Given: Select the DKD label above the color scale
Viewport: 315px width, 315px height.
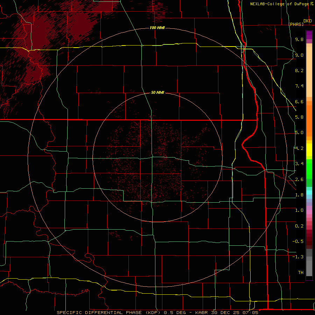Looking at the screenshot, I should (x=308, y=21).
